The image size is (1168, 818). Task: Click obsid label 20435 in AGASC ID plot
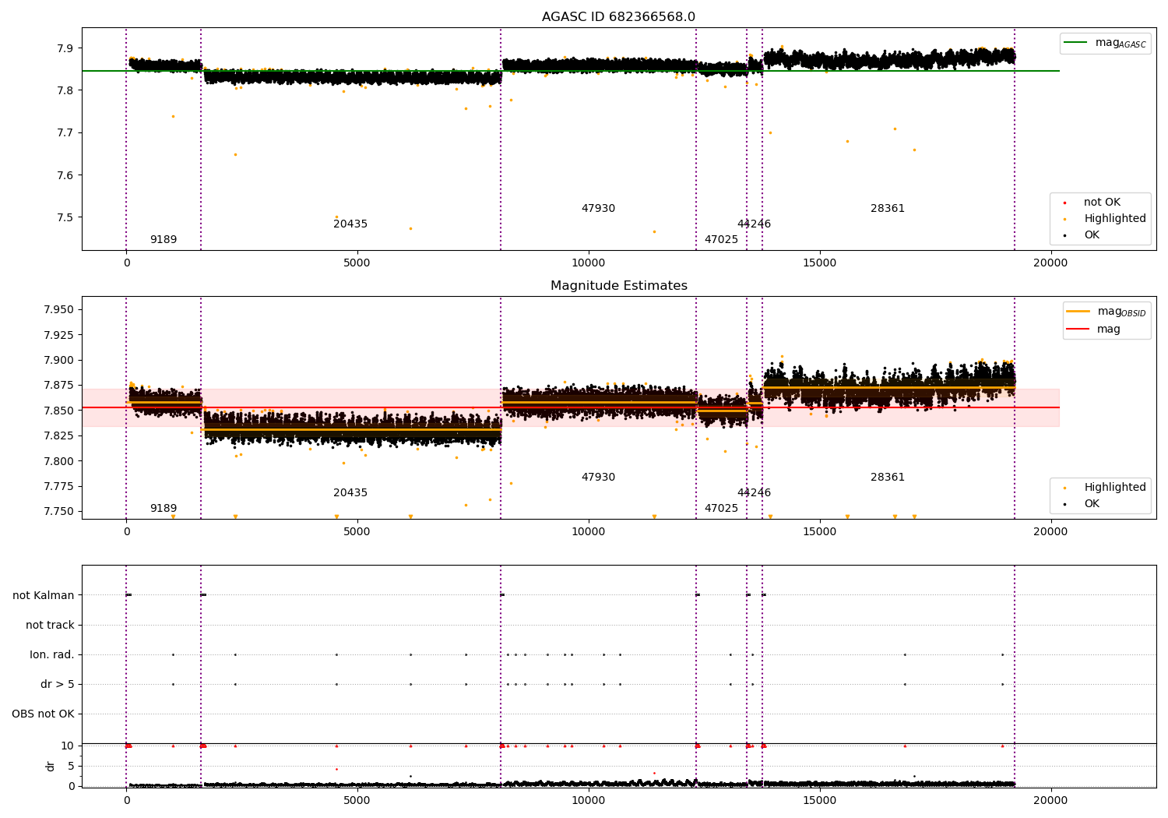coord(350,224)
